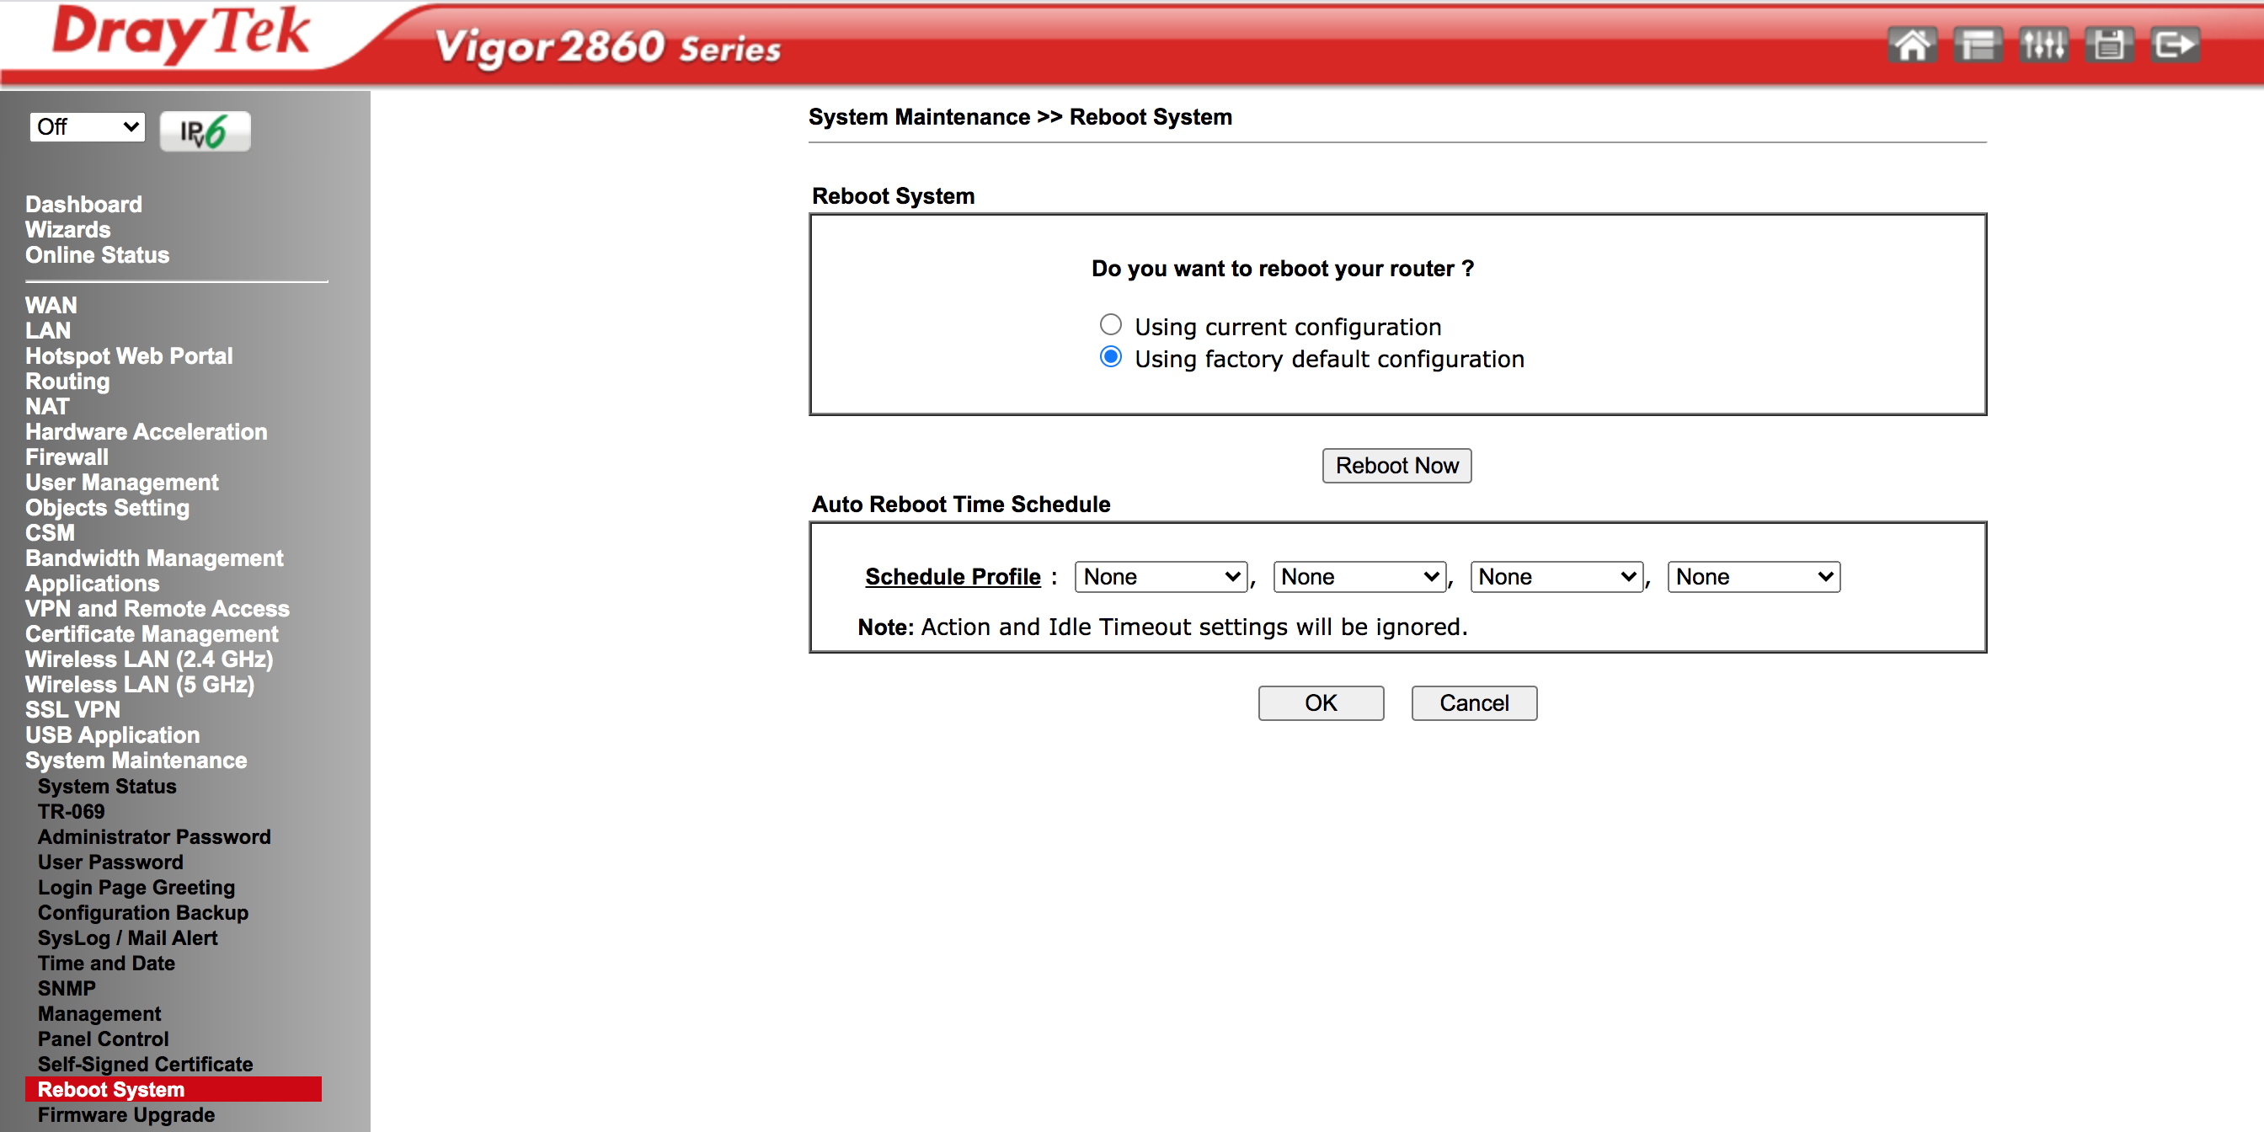The image size is (2264, 1132).
Task: Click the IPv6 toggle button
Action: pos(205,130)
